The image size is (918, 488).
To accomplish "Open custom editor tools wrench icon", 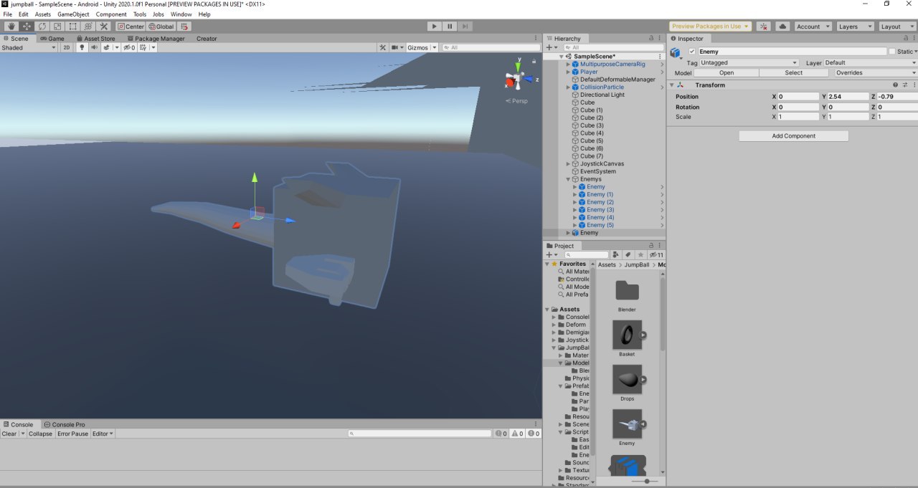I will coord(103,27).
